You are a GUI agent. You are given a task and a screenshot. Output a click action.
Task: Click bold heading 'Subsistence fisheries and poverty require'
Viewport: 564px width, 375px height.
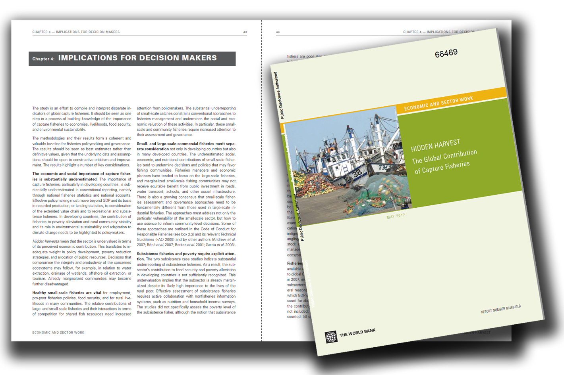(186, 256)
